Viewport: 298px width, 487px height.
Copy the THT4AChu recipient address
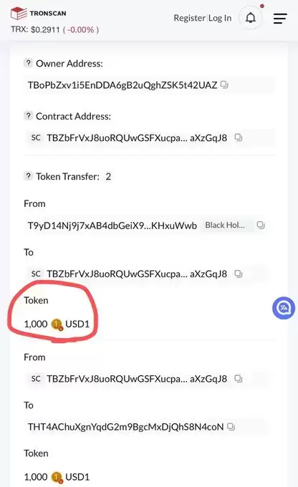click(231, 427)
